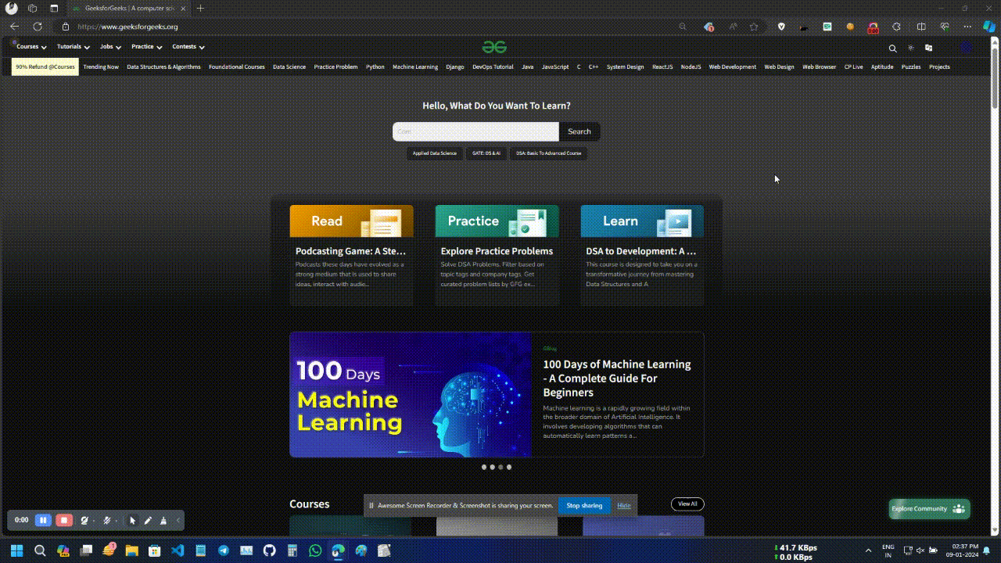Image resolution: width=1001 pixels, height=563 pixels.
Task: Open the Explore Community button
Action: coord(929,509)
